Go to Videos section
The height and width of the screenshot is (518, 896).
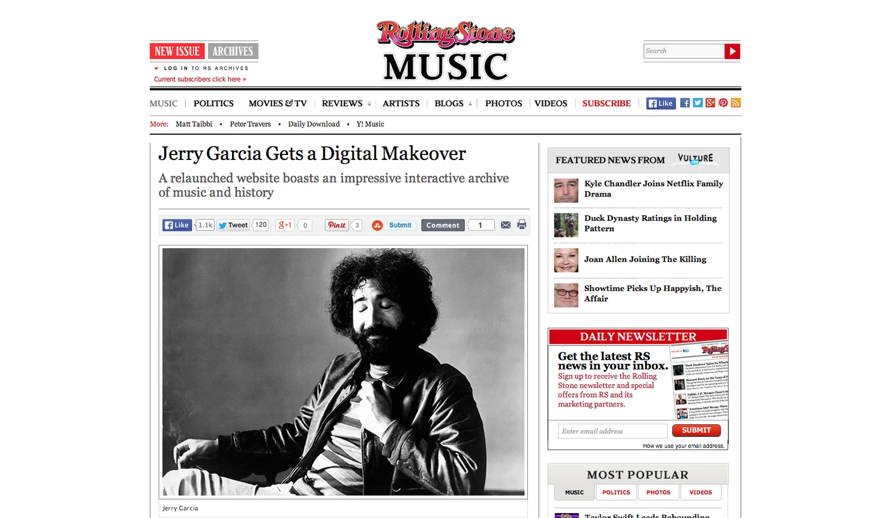551,103
